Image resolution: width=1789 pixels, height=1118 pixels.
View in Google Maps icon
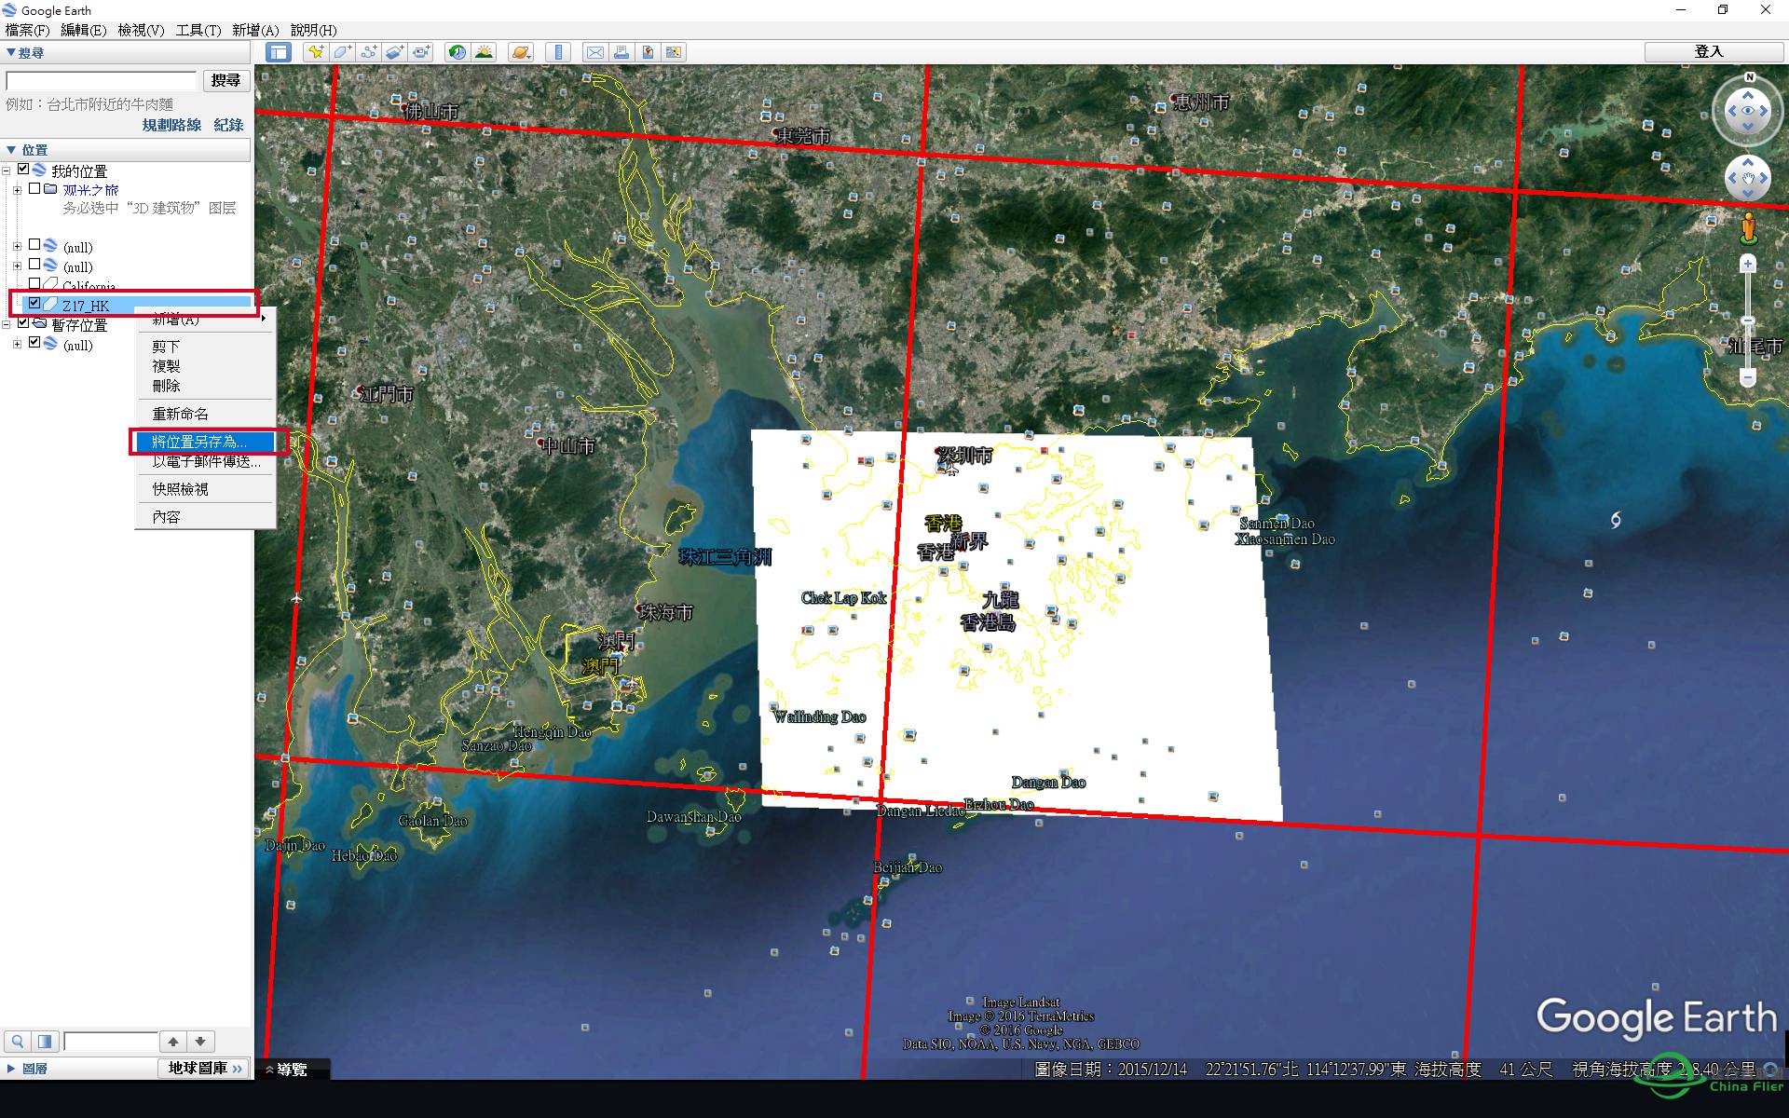[x=674, y=52]
